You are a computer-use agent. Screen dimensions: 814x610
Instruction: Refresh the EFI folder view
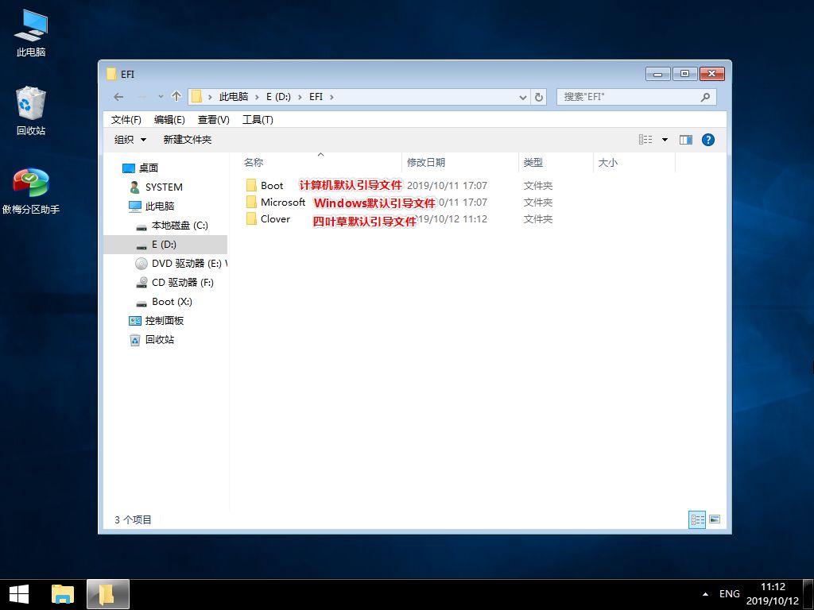[x=539, y=97]
